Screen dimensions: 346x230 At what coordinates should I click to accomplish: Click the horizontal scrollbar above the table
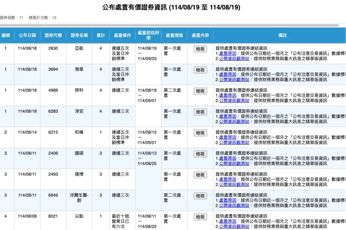pyautogui.click(x=169, y=25)
